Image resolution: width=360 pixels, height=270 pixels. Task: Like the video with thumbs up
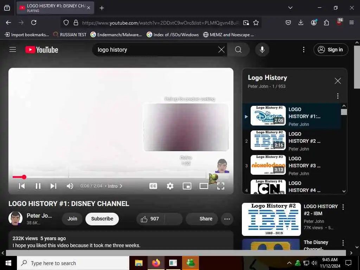150,219
